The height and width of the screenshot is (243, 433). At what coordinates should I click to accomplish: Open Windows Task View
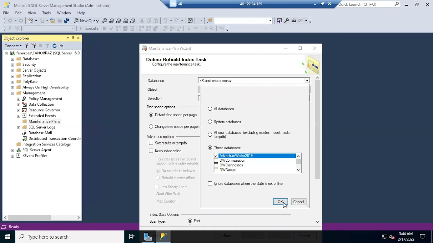(x=132, y=237)
